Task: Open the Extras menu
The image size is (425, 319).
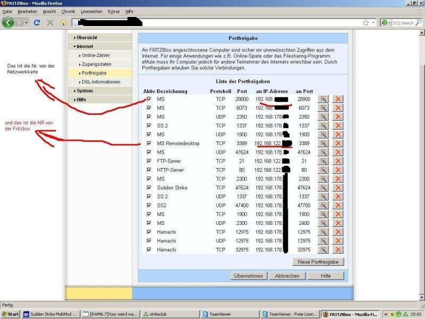Action: [114, 12]
